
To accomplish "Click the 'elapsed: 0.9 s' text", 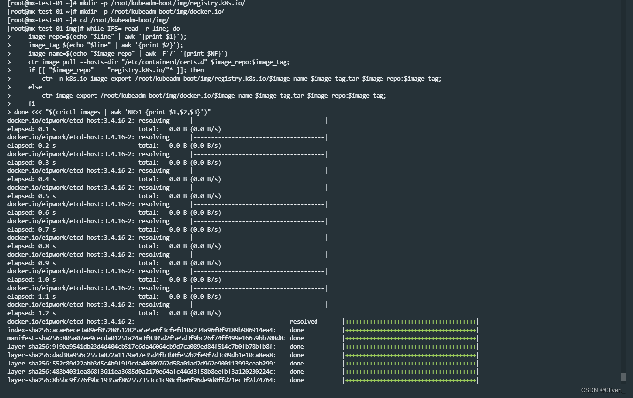I will [32, 263].
